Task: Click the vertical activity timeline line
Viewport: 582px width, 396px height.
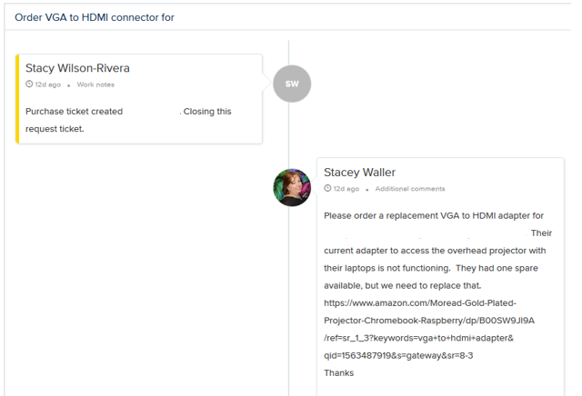Action: click(x=289, y=272)
